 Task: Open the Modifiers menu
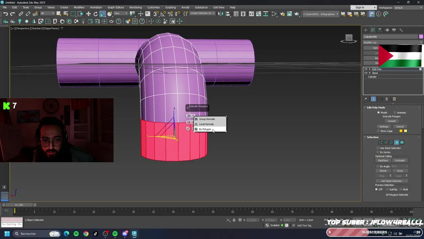pyautogui.click(x=79, y=7)
